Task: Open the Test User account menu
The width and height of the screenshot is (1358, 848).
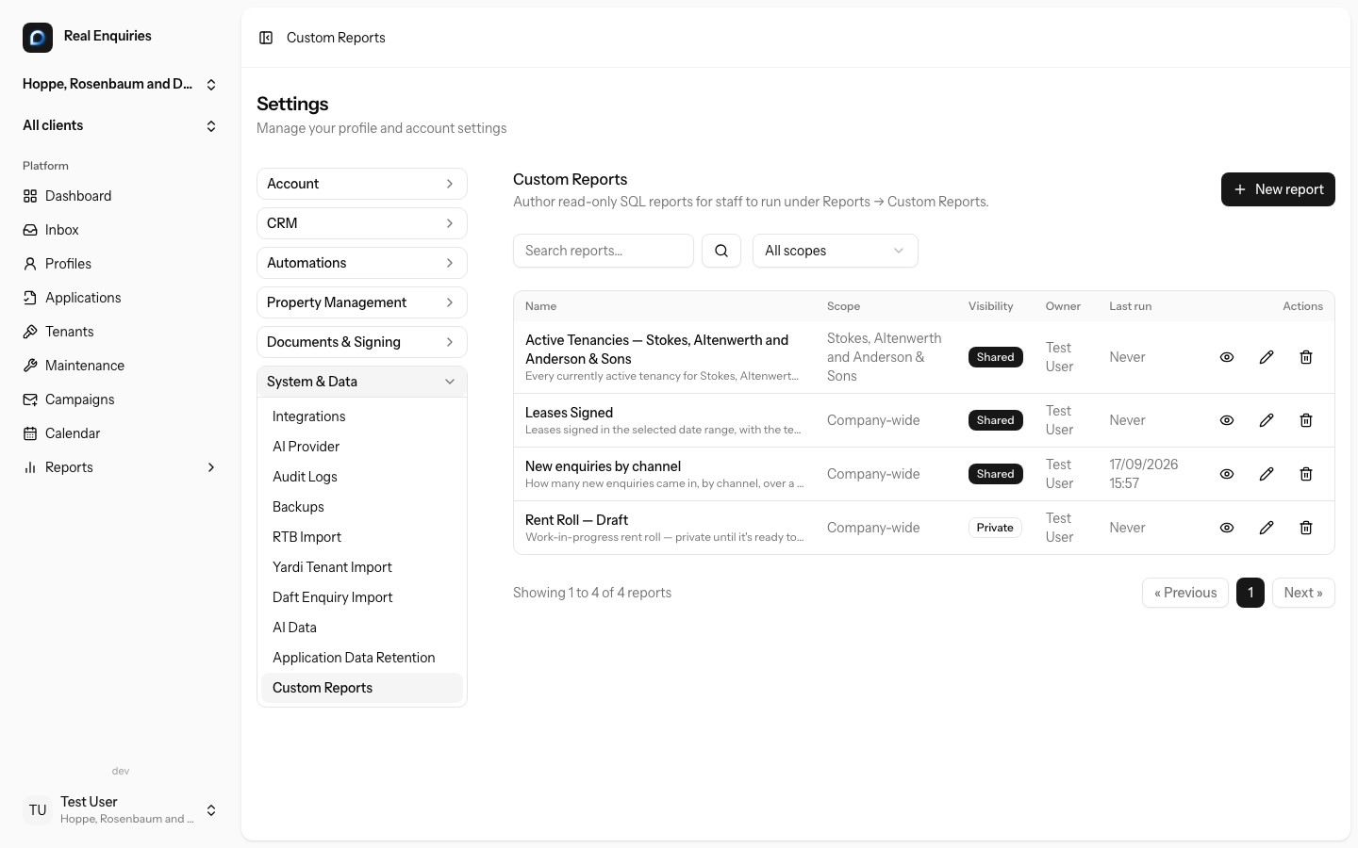Action: point(121,810)
